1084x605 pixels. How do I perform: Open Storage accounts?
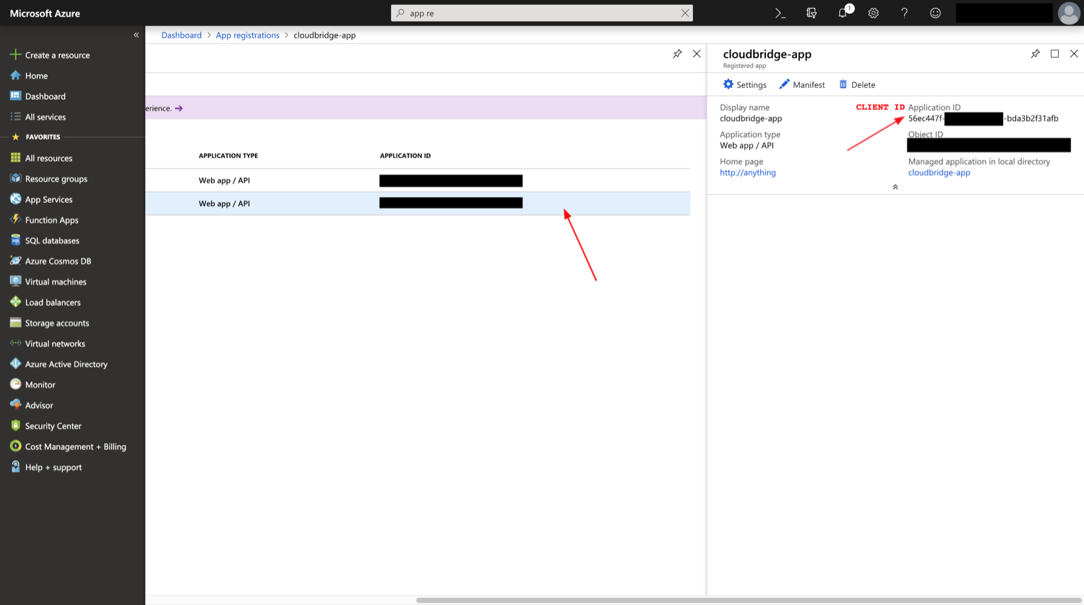pos(49,323)
